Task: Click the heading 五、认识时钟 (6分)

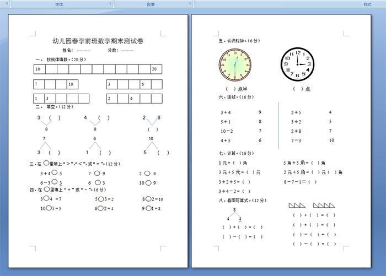Action: pyautogui.click(x=239, y=41)
